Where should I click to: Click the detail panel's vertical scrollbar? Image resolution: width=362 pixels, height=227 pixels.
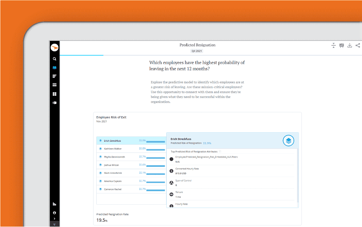click(297, 174)
